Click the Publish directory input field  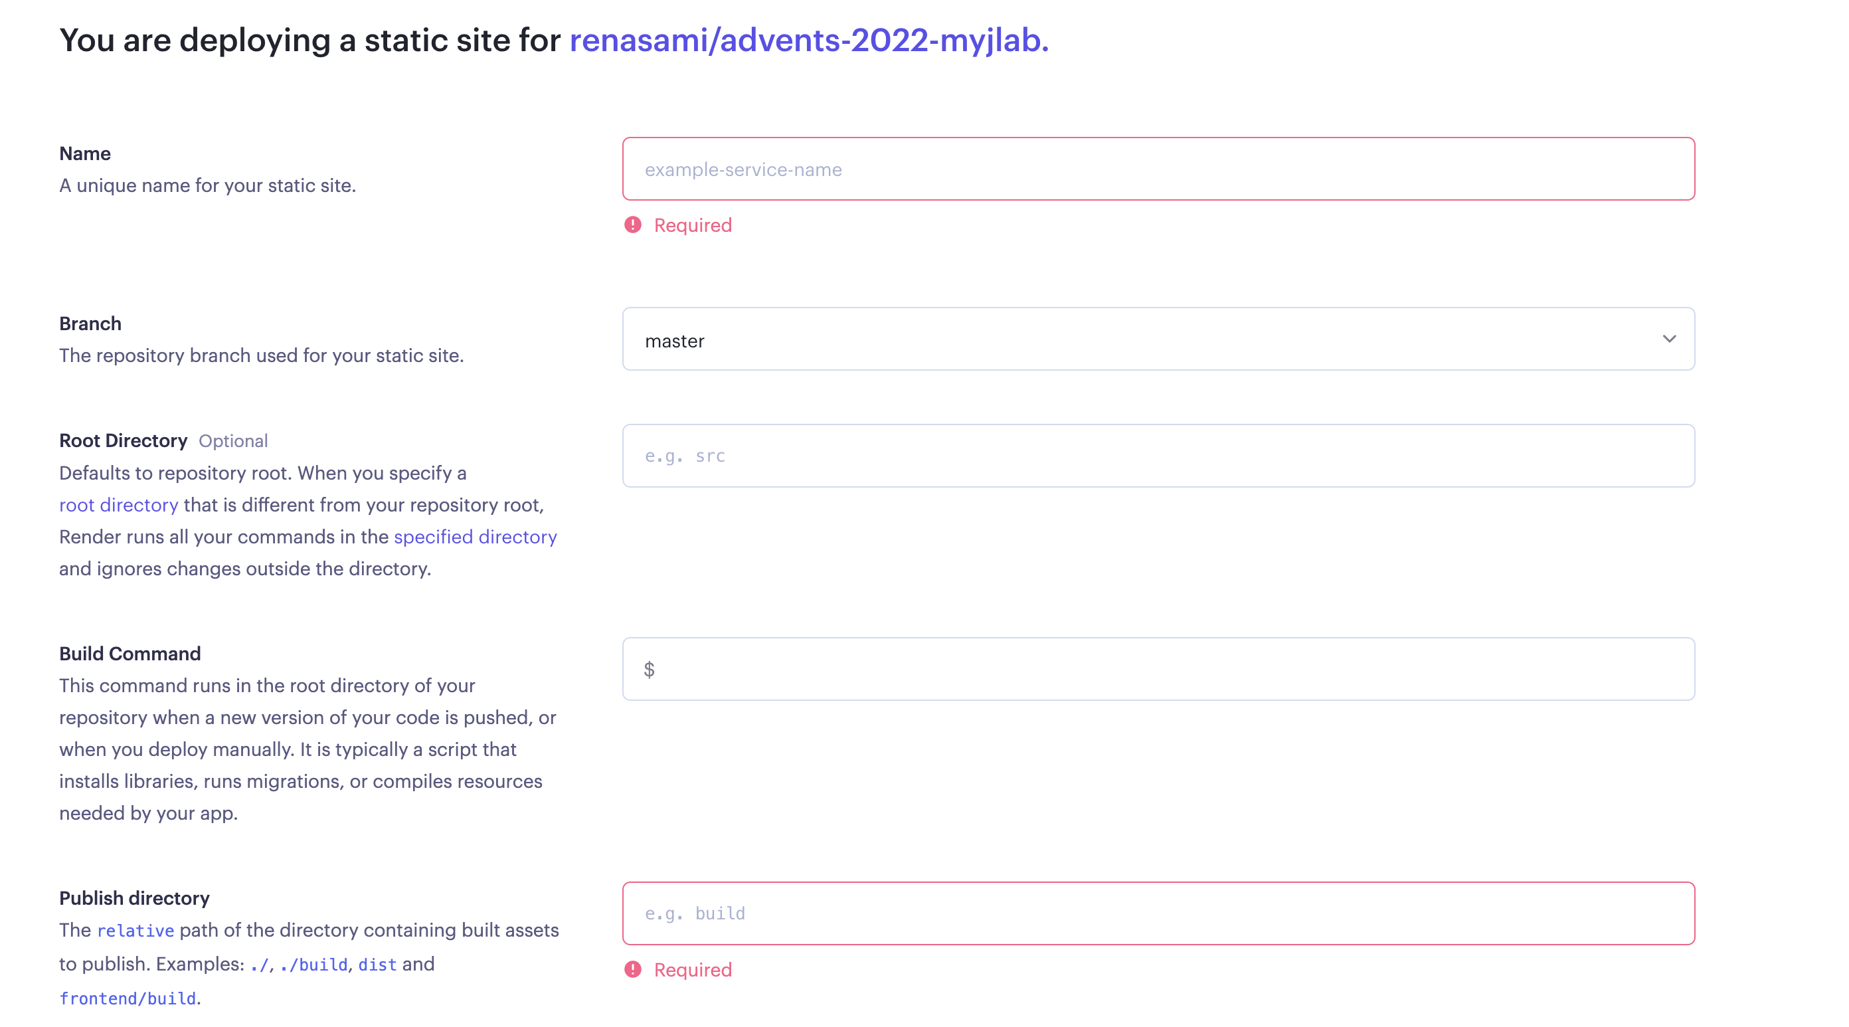(1158, 913)
